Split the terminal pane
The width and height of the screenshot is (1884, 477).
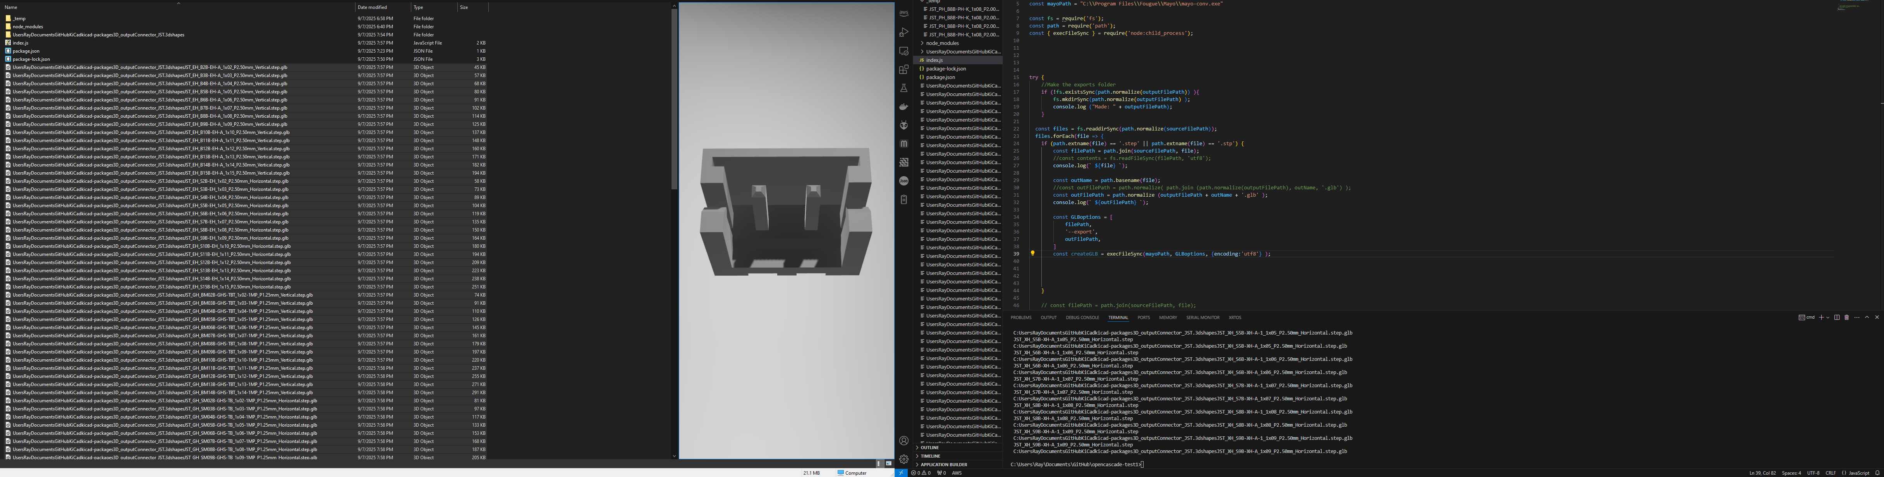(1836, 317)
